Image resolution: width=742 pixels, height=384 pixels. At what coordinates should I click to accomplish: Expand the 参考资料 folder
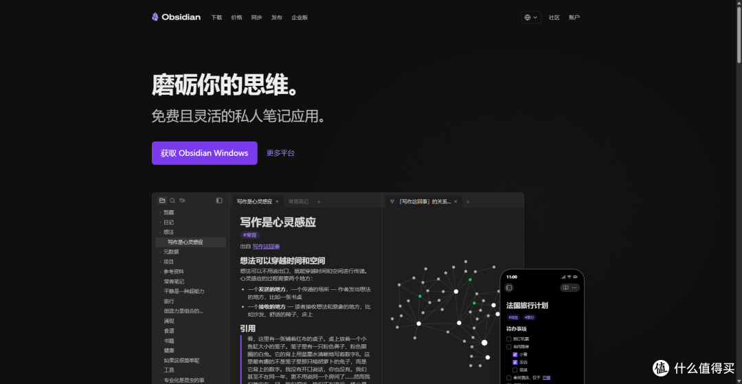[160, 271]
